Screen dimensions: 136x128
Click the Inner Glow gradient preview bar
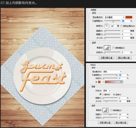(113, 82)
